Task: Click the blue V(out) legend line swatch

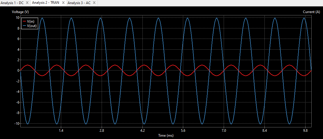Action: 24,26
